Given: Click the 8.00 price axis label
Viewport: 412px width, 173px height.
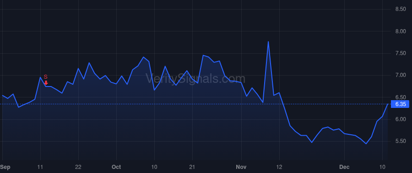Looking at the screenshot, I should (401, 31).
